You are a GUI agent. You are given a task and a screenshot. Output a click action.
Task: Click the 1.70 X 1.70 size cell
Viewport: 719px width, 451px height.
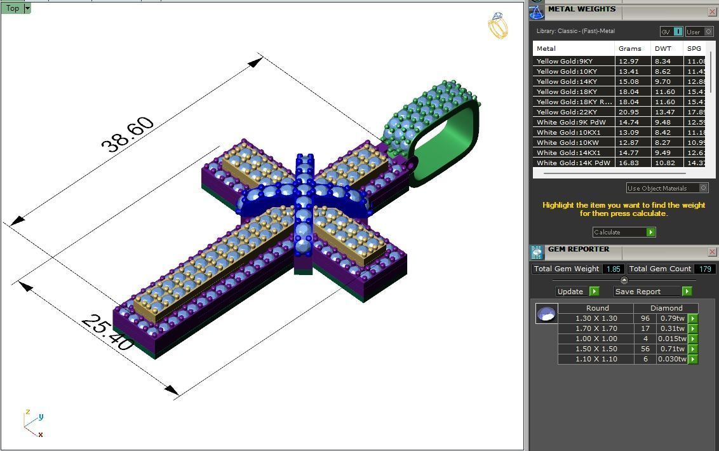596,328
